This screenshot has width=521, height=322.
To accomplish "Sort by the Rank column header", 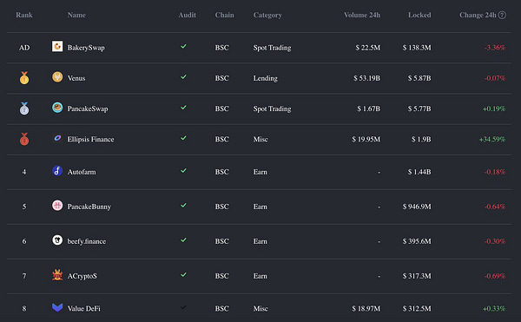I will click(24, 15).
